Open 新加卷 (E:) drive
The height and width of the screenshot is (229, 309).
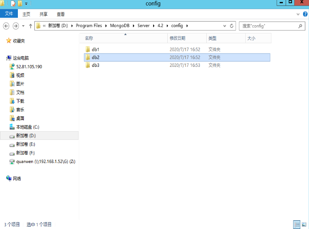(22, 144)
